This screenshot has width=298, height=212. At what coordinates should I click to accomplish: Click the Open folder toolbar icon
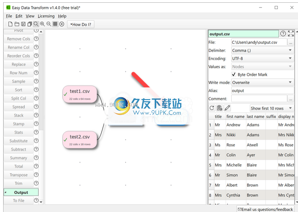point(17,24)
